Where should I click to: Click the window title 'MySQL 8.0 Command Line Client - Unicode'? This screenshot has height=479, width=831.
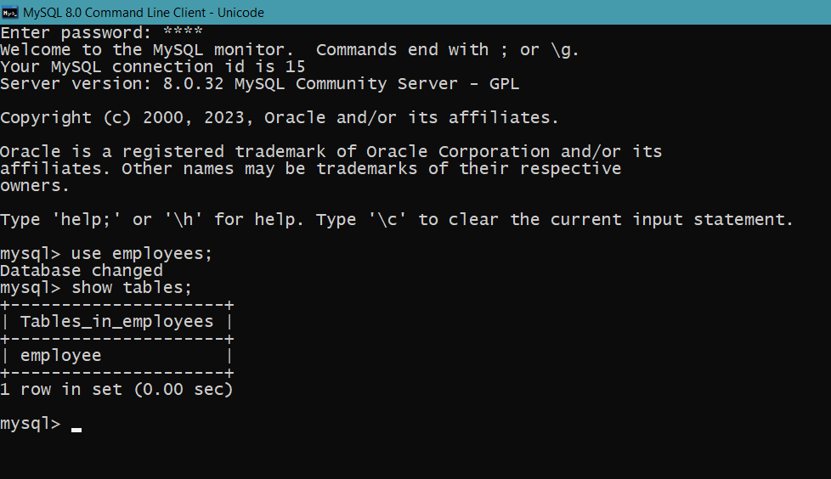tap(143, 12)
